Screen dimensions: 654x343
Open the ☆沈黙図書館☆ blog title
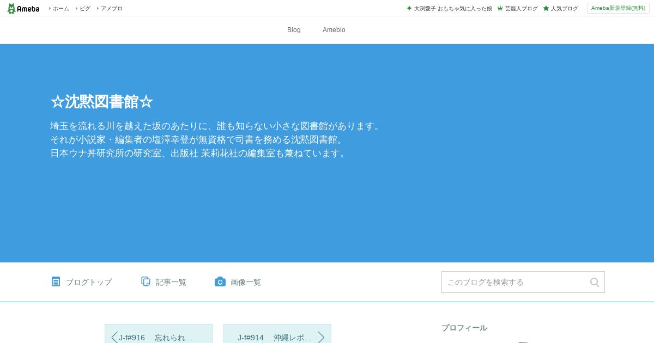coord(101,102)
